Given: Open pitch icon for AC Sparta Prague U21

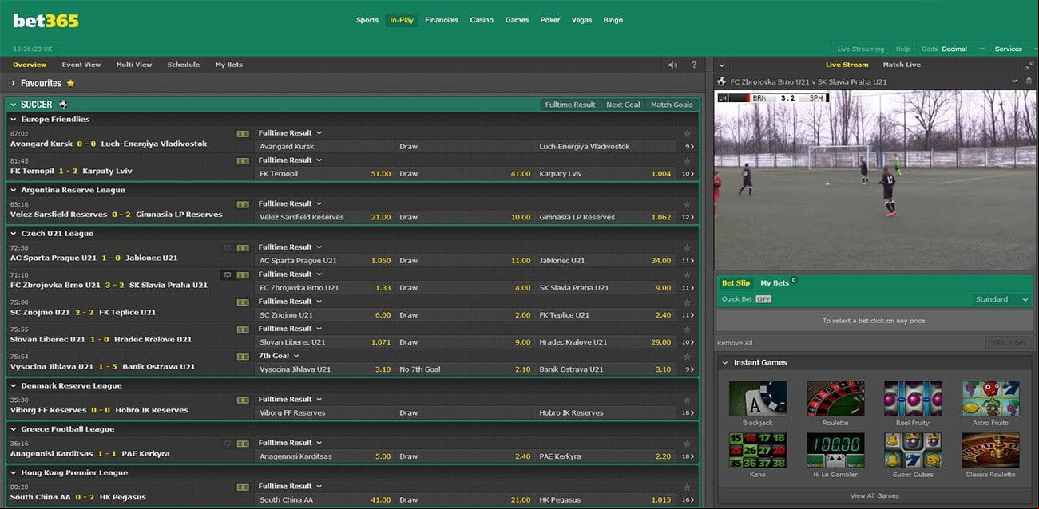Looking at the screenshot, I should 243,247.
